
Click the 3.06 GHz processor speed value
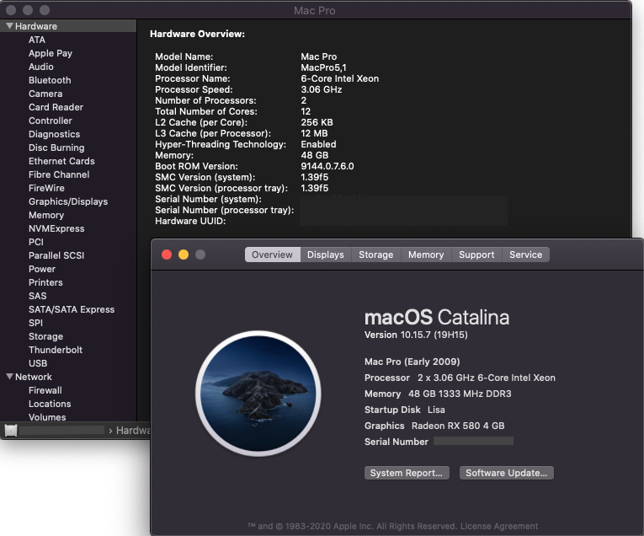pyautogui.click(x=322, y=89)
